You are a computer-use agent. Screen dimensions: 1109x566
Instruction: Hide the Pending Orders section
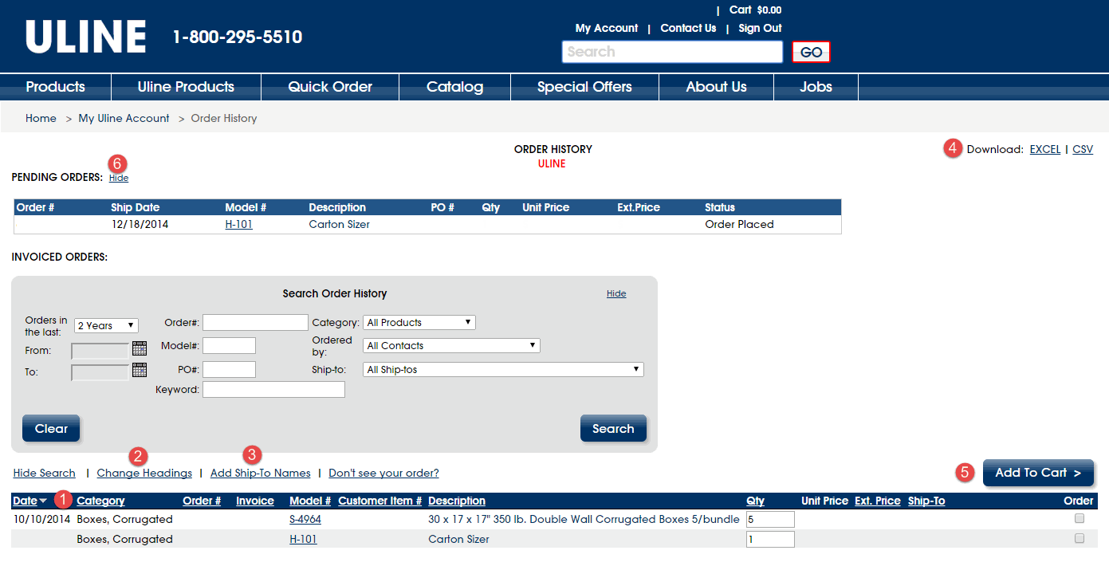118,178
